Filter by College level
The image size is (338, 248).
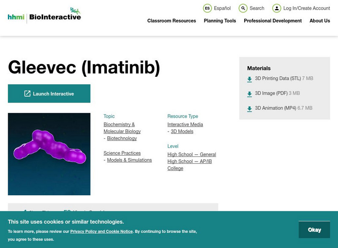(175, 168)
